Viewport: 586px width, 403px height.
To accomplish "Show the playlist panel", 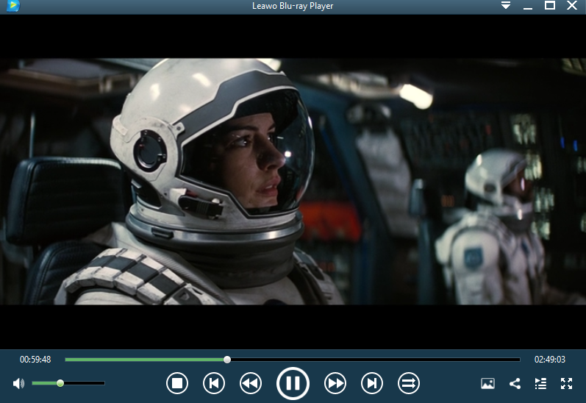I will pos(540,383).
